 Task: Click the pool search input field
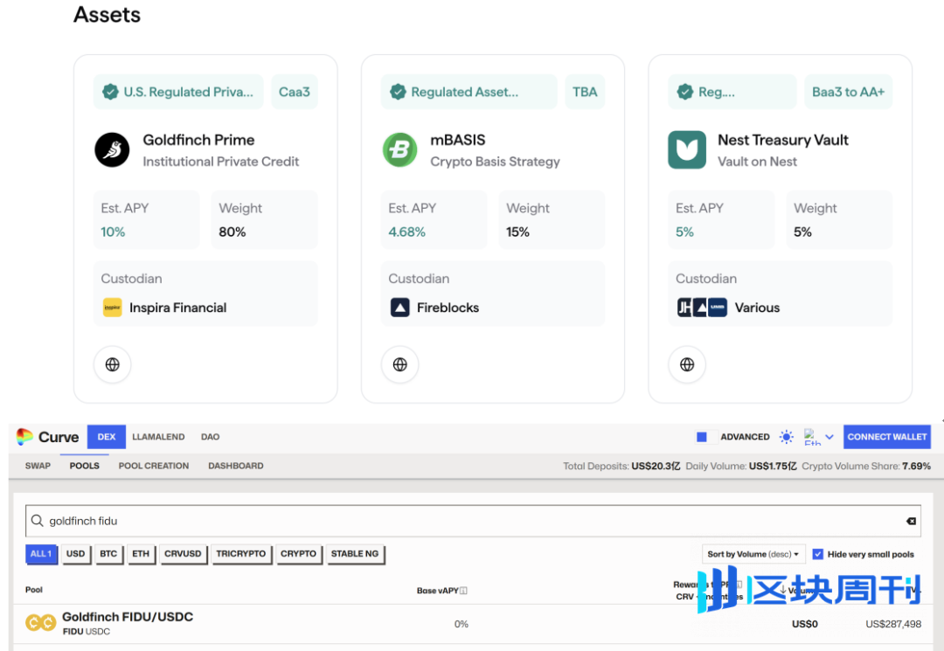pyautogui.click(x=473, y=521)
